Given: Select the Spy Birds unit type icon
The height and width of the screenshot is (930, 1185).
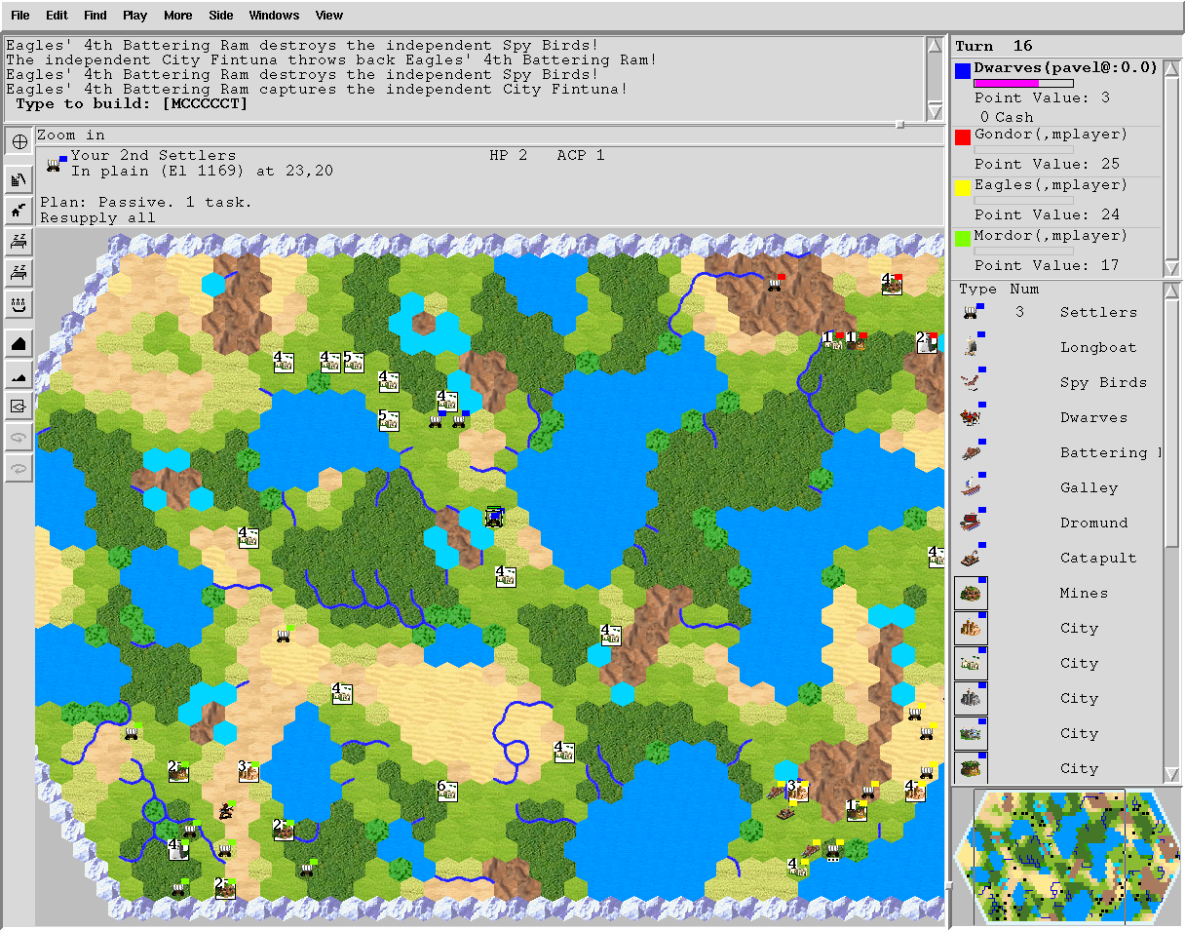Looking at the screenshot, I should pos(972,382).
